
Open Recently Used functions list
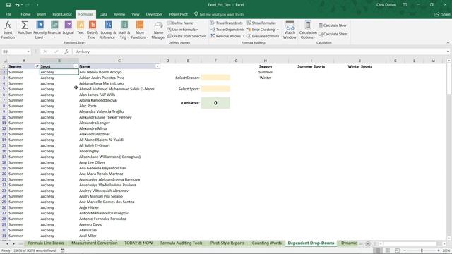40,30
